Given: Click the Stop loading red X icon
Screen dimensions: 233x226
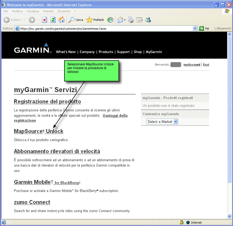Looking at the screenshot, I should click(45, 20).
